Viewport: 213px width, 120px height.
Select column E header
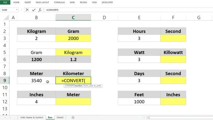coord(139,18)
